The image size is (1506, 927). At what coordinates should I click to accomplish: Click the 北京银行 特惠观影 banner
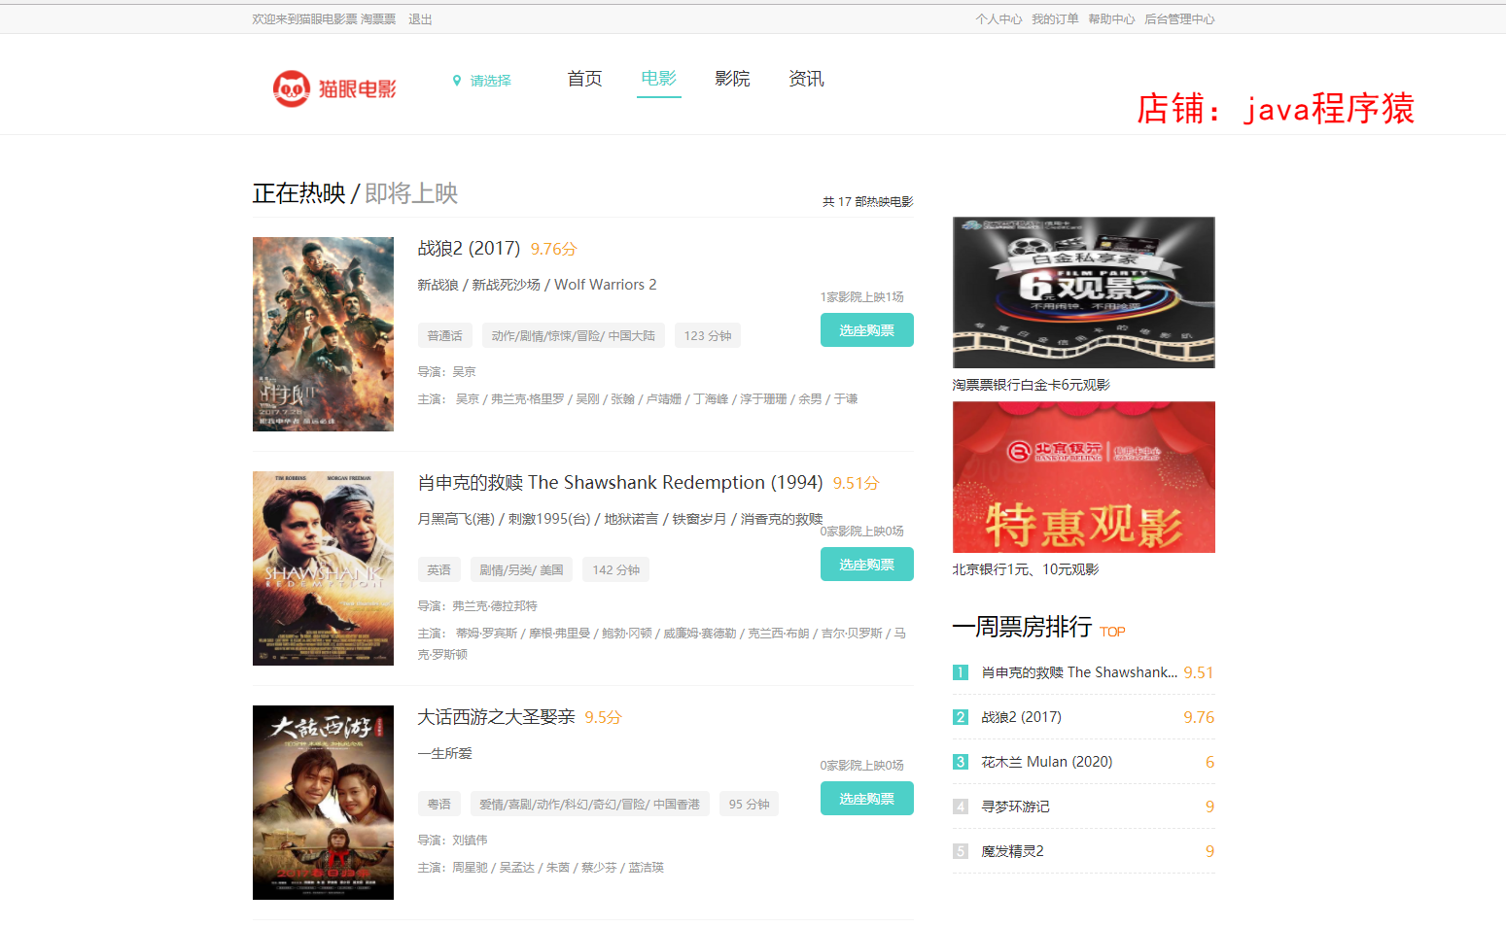coord(1084,477)
